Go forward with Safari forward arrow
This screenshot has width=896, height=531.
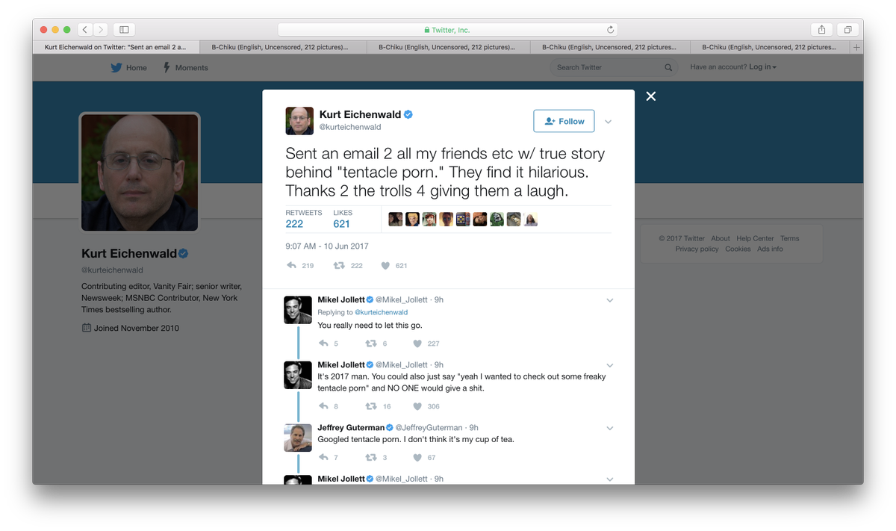tap(101, 30)
